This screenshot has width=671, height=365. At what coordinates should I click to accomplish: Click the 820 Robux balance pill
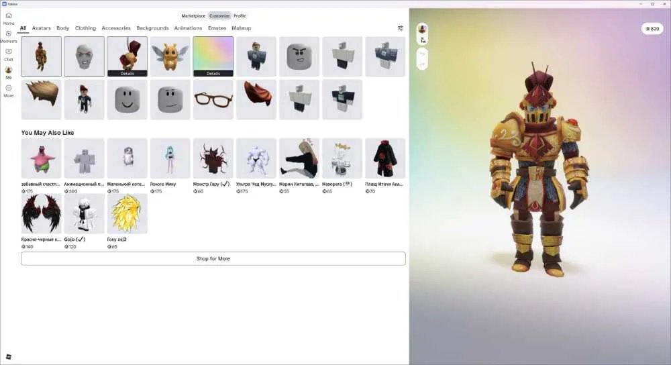652,29
